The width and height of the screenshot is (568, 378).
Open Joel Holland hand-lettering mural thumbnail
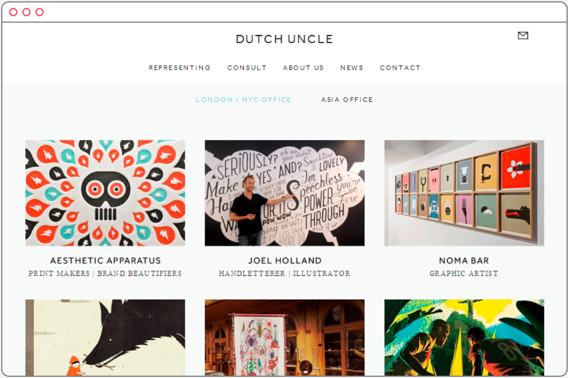point(285,193)
